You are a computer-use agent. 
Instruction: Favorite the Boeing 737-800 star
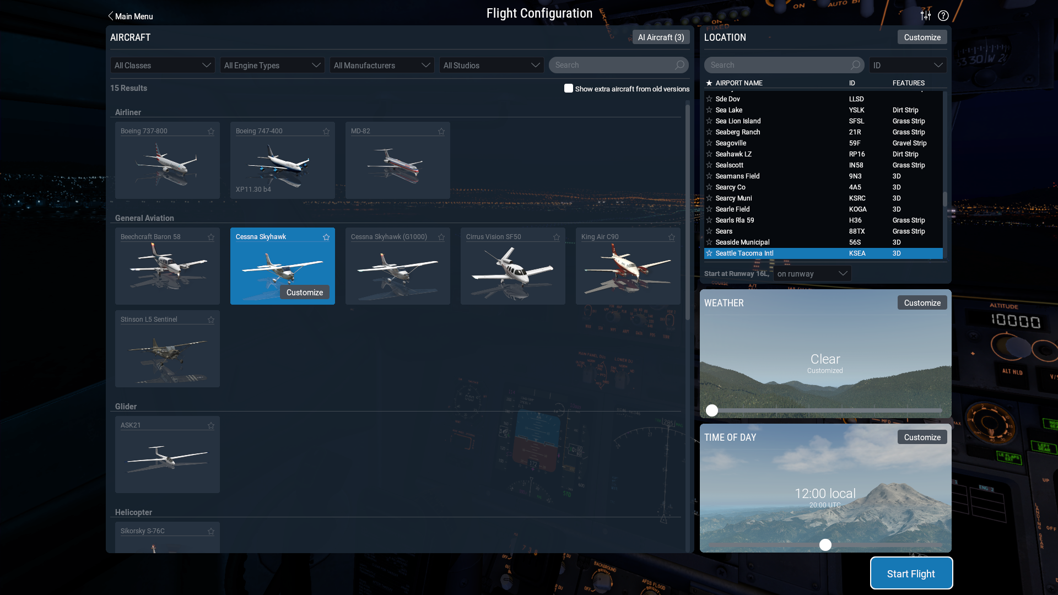point(211,131)
